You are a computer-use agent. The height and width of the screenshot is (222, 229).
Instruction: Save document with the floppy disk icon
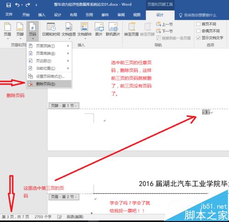(9, 5)
